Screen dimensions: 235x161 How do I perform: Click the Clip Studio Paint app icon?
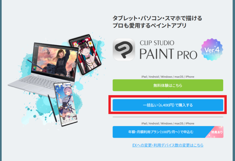(x=124, y=49)
